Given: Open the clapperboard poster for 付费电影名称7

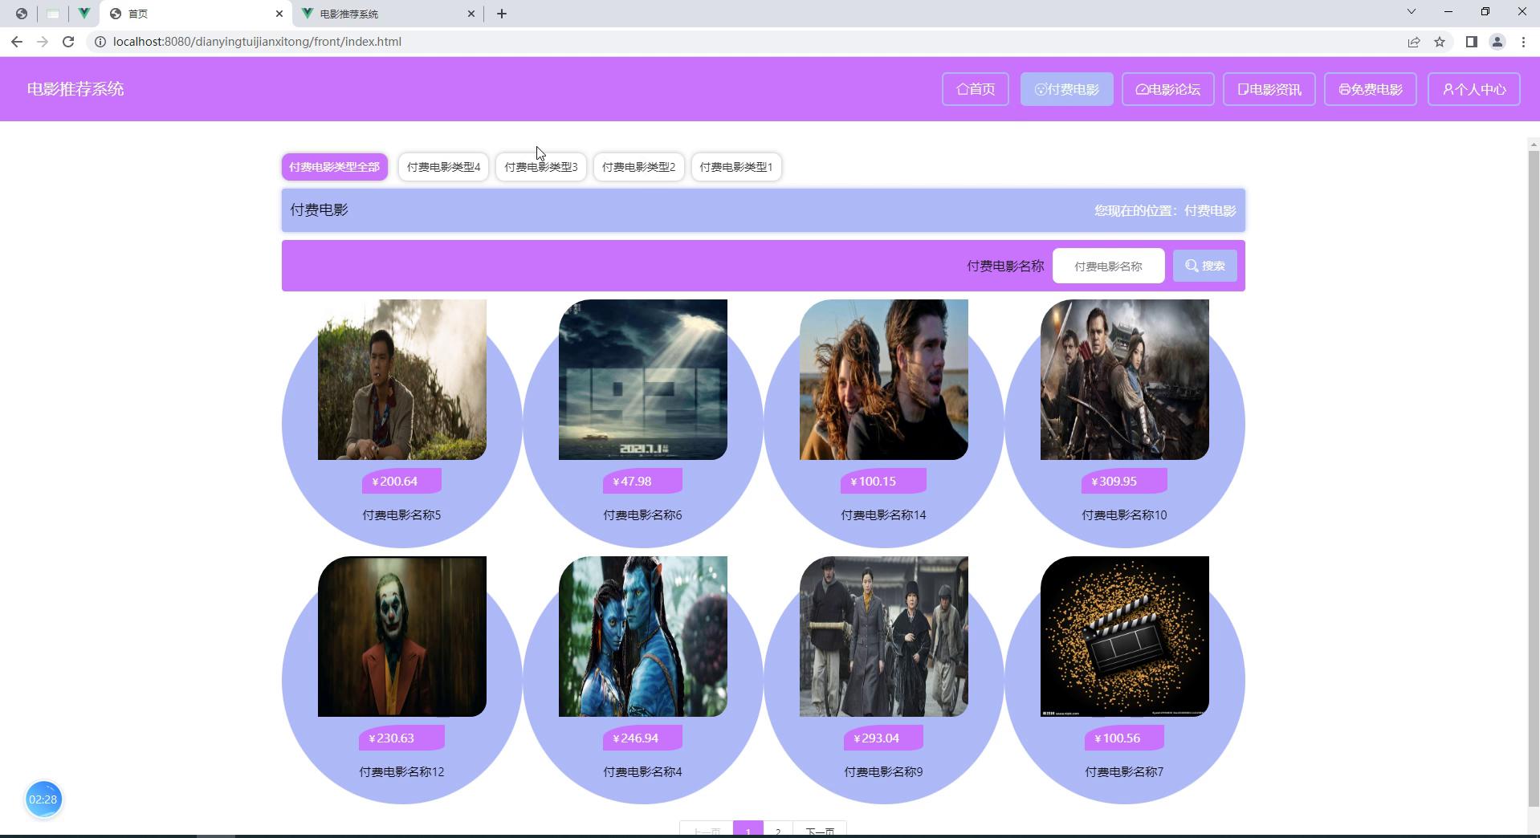Looking at the screenshot, I should 1125,637.
